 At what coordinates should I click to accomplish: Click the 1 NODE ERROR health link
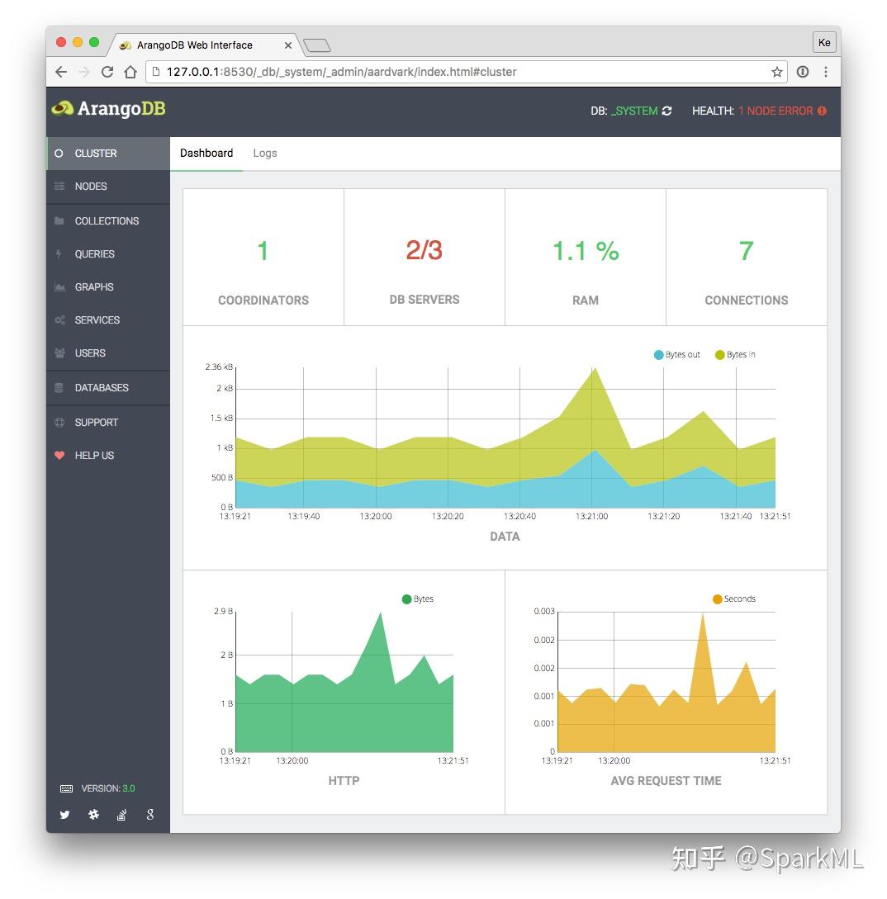pos(776,111)
